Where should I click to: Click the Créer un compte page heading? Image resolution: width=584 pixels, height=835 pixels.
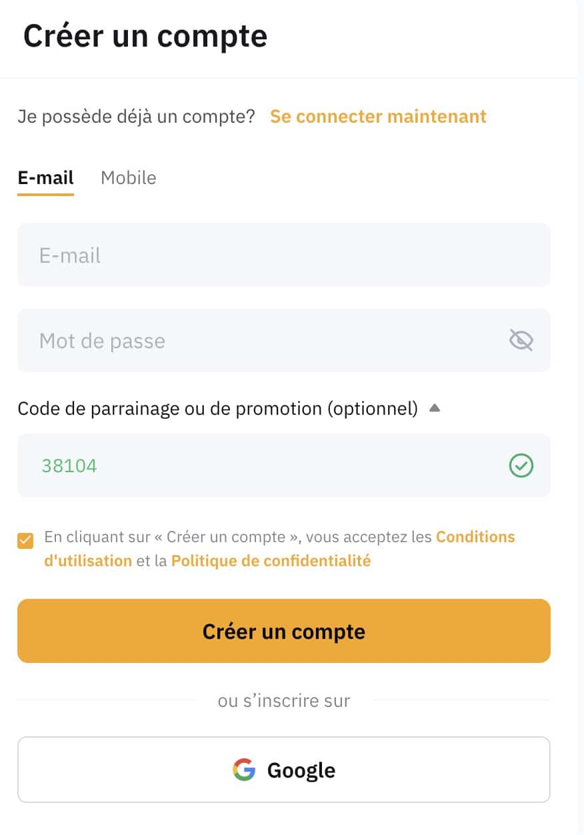pyautogui.click(x=145, y=35)
